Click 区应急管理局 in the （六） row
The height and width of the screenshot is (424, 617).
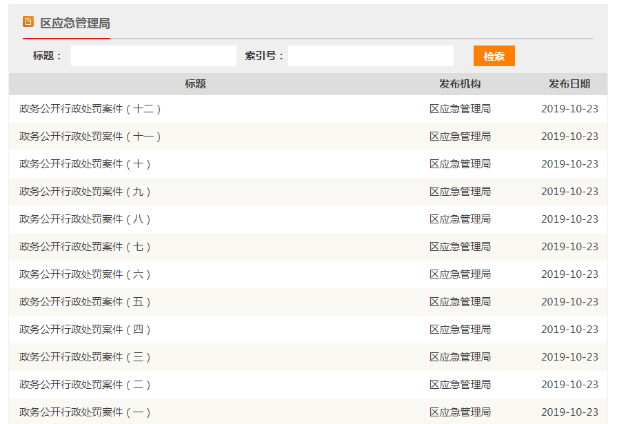(460, 274)
